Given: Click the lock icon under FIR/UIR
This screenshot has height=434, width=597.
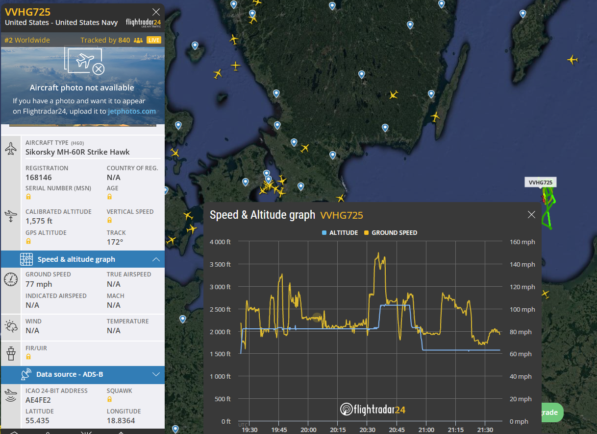Looking at the screenshot, I should (x=28, y=357).
